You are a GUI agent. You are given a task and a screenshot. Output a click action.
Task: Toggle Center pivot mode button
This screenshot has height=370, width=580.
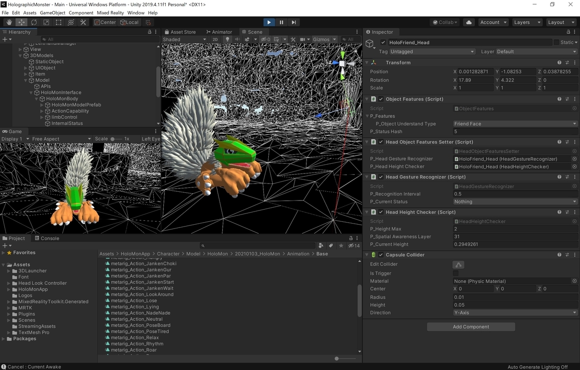[105, 22]
